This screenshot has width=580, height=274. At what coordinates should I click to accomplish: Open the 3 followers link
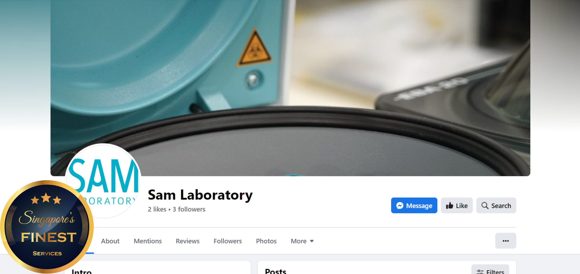189,209
